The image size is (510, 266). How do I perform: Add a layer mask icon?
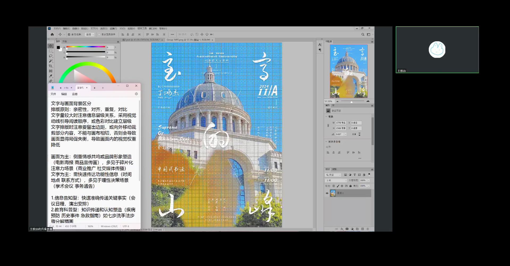click(347, 229)
